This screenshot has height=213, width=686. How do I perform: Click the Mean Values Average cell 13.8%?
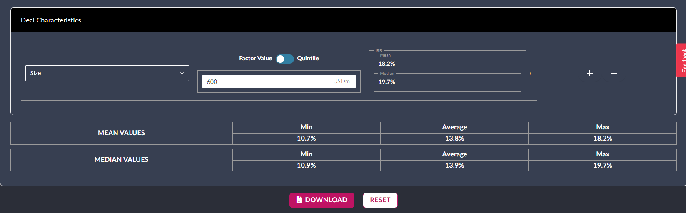pos(454,139)
